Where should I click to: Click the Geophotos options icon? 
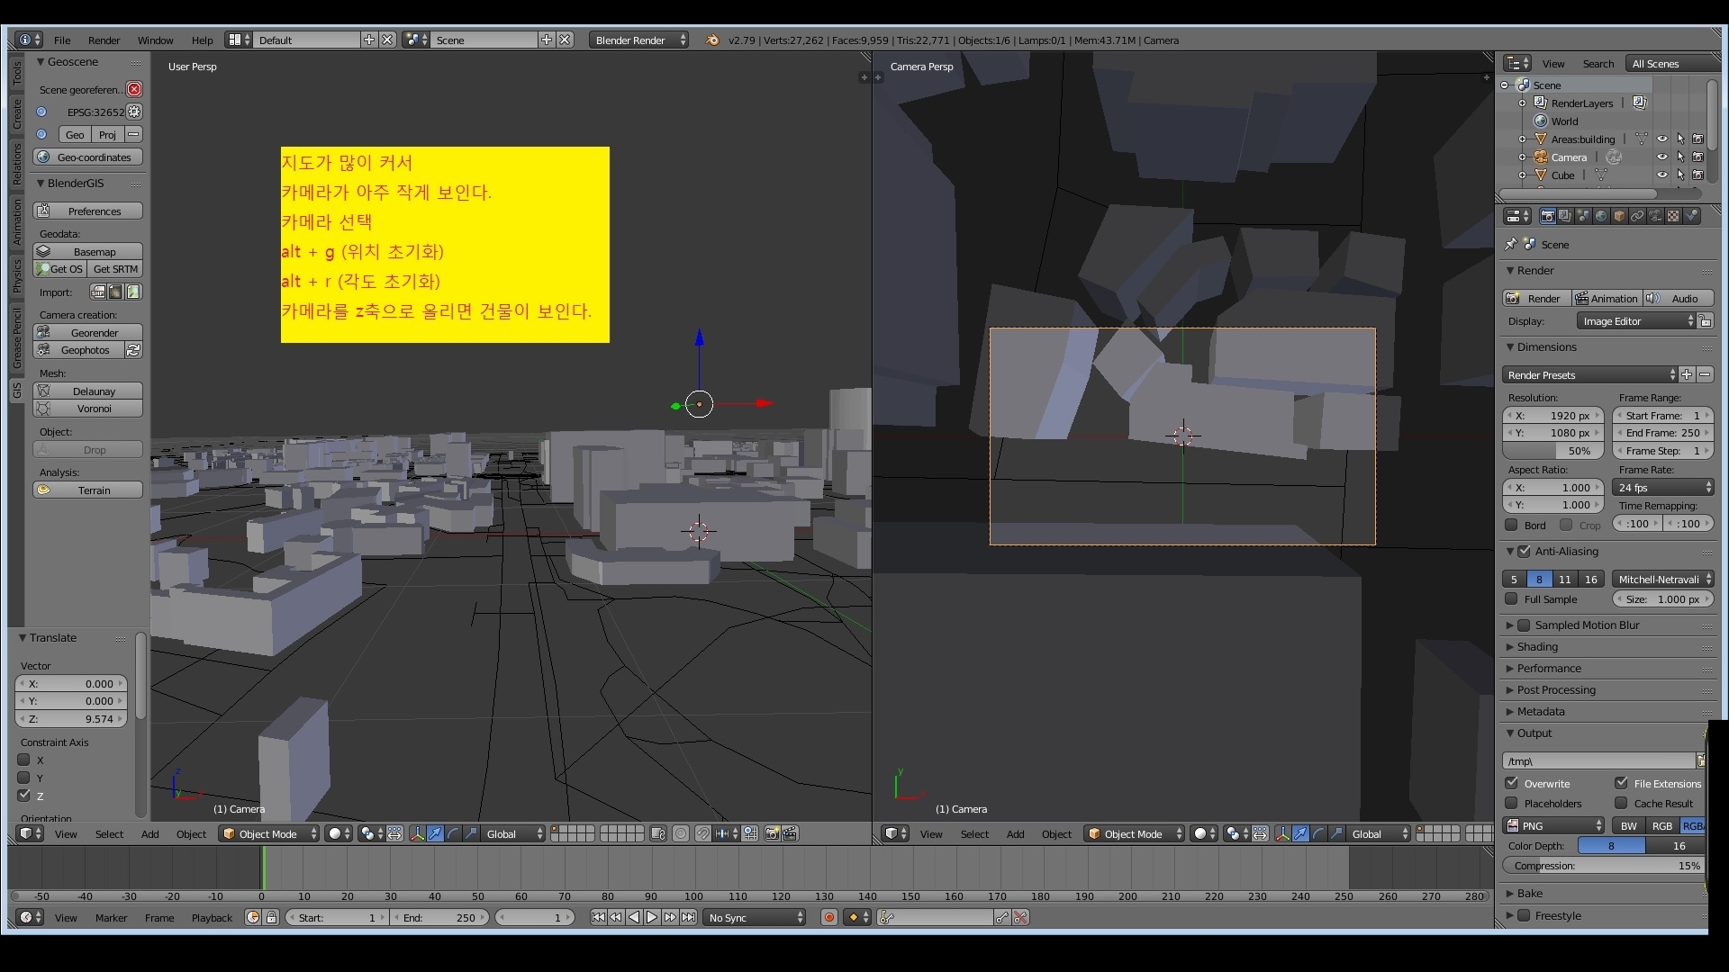coord(133,350)
